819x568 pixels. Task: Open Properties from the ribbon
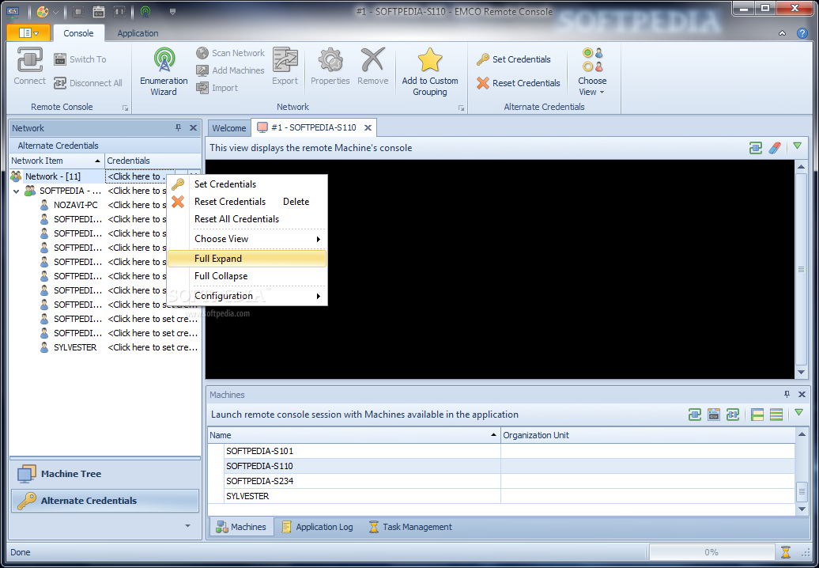330,66
